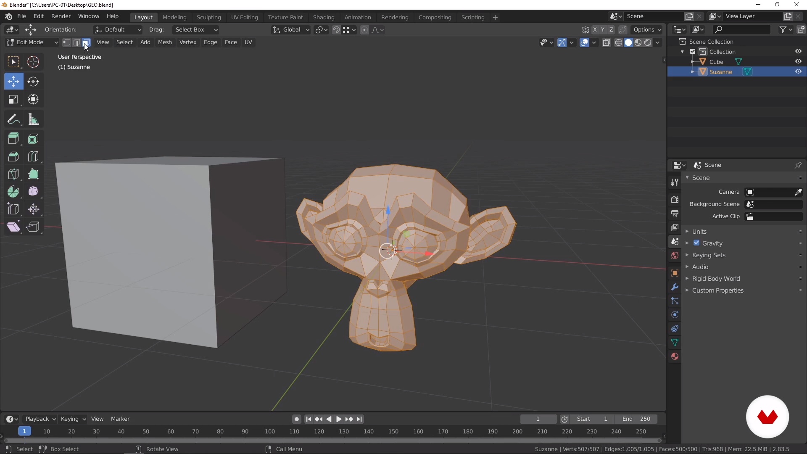The width and height of the screenshot is (807, 454).
Task: Expand the Suzanne outliner entry
Action: pyautogui.click(x=692, y=72)
